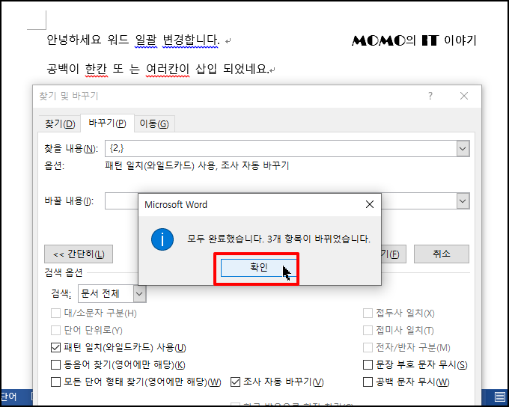Toggle the 전자/반자 구분(M) checkbox

368,348
